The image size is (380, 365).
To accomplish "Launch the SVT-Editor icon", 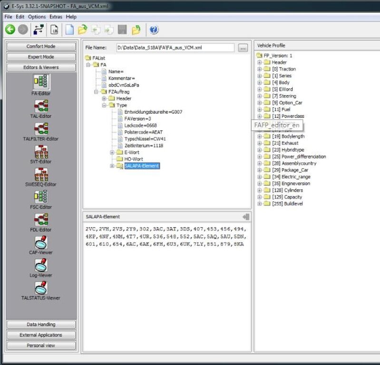I will (x=41, y=152).
